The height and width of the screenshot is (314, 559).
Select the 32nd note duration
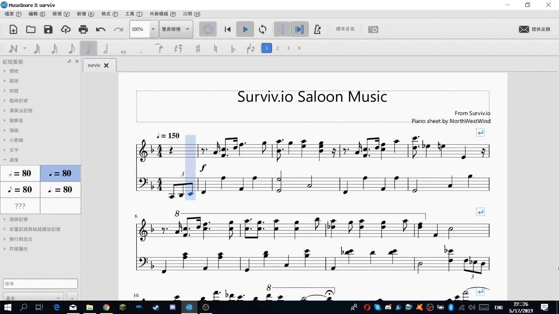37,48
